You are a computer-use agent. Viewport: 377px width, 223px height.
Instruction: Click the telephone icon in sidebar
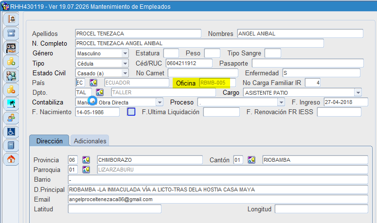click(x=11, y=33)
